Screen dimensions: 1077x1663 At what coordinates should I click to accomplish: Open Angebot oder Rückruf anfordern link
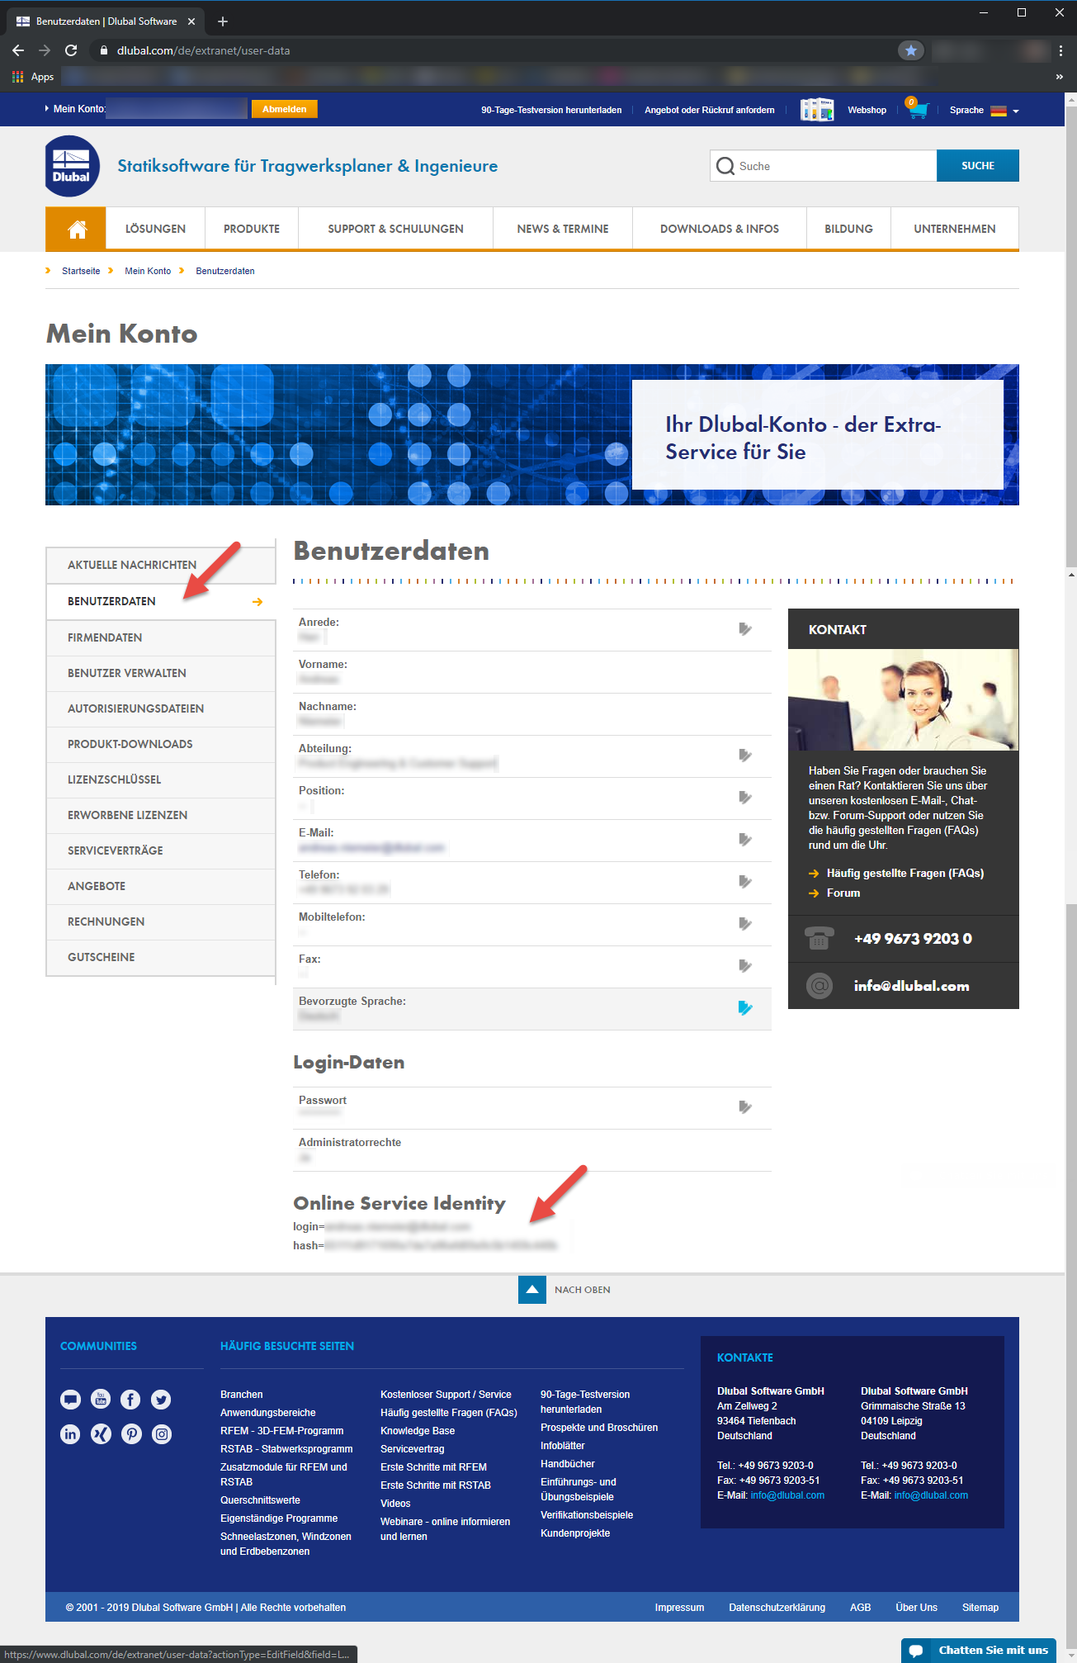(710, 110)
